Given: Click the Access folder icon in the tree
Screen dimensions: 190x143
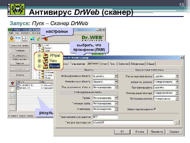Looking at the screenshot, I should 43,48.
